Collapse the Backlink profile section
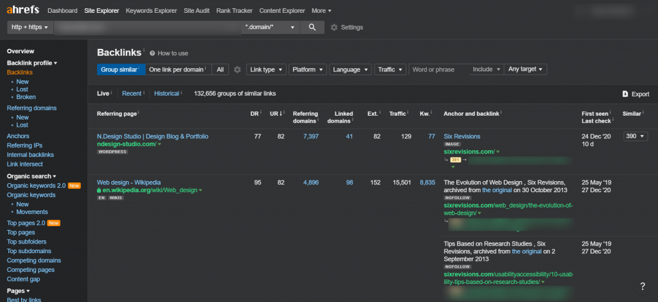Viewport: 658px width, 302px height. click(32, 63)
